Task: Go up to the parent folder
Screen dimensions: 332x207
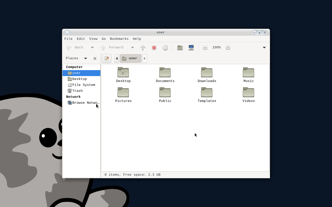Action: click(143, 48)
